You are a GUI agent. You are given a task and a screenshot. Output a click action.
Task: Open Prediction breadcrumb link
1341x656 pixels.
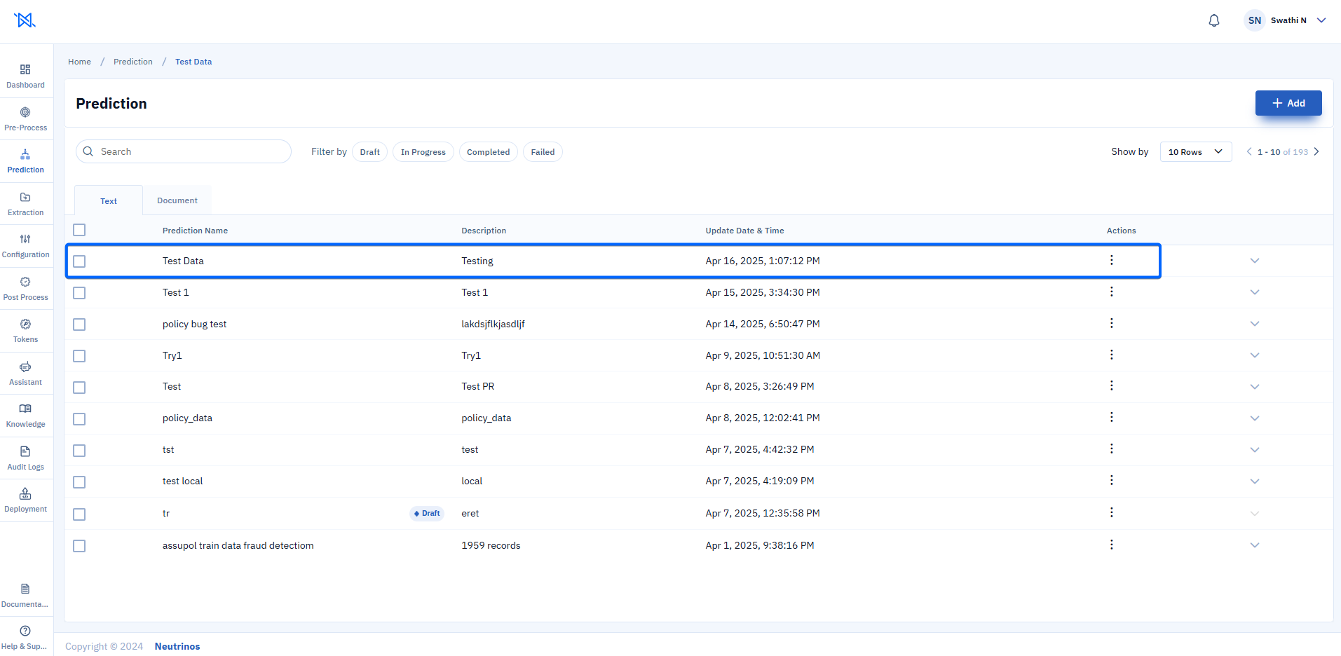pyautogui.click(x=133, y=62)
